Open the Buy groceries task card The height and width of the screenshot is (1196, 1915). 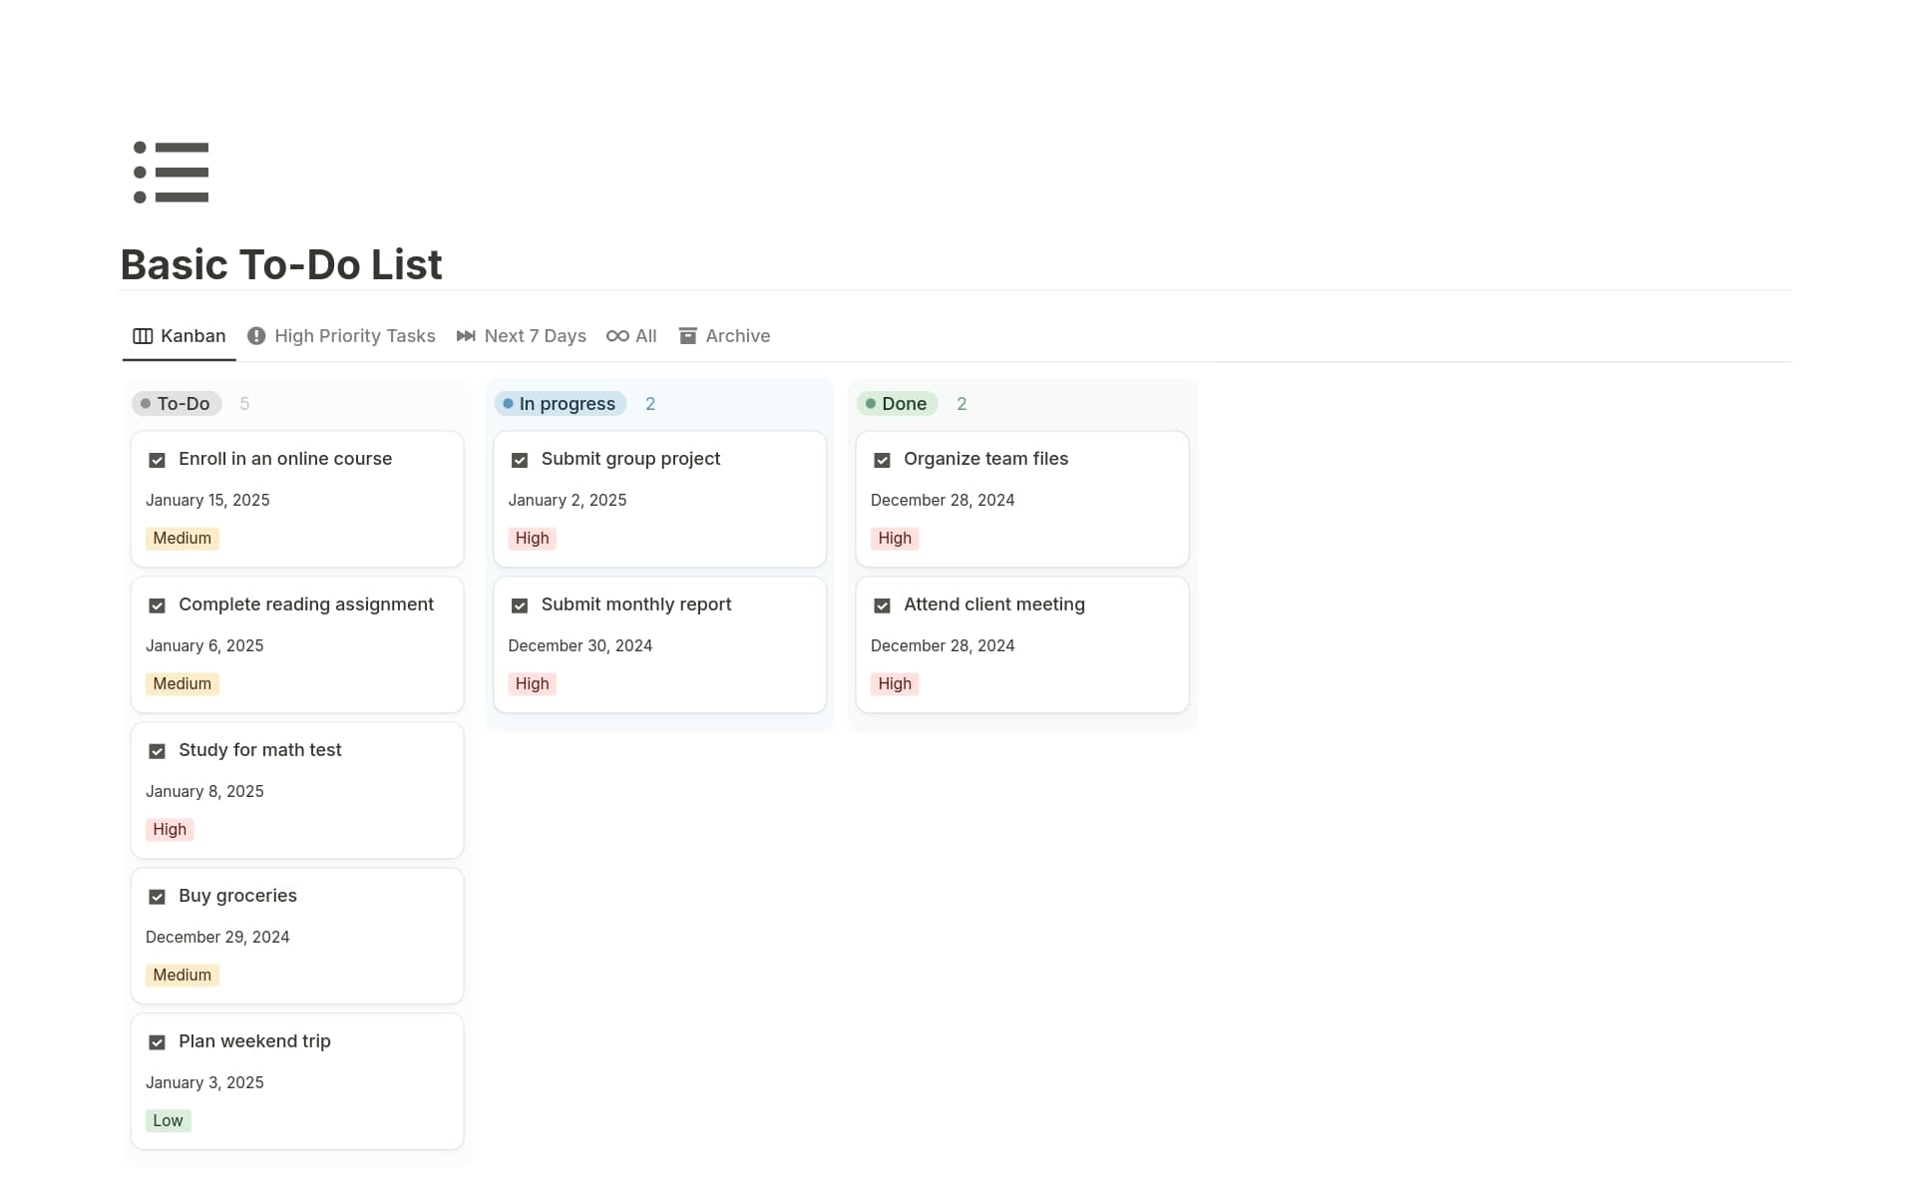(x=237, y=896)
